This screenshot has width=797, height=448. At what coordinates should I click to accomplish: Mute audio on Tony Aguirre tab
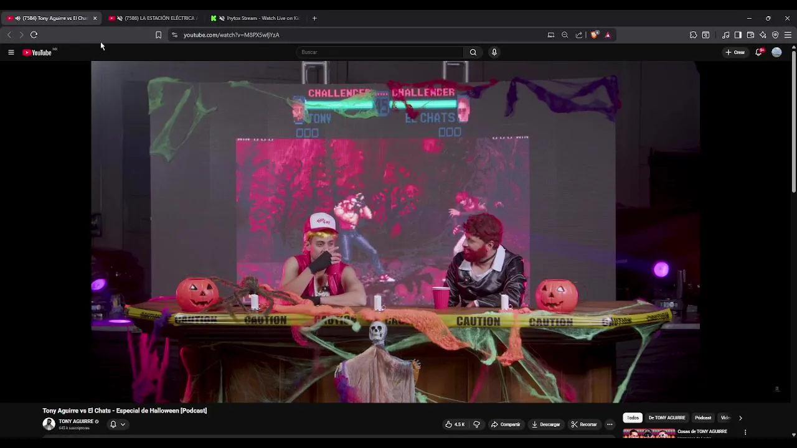click(17, 18)
